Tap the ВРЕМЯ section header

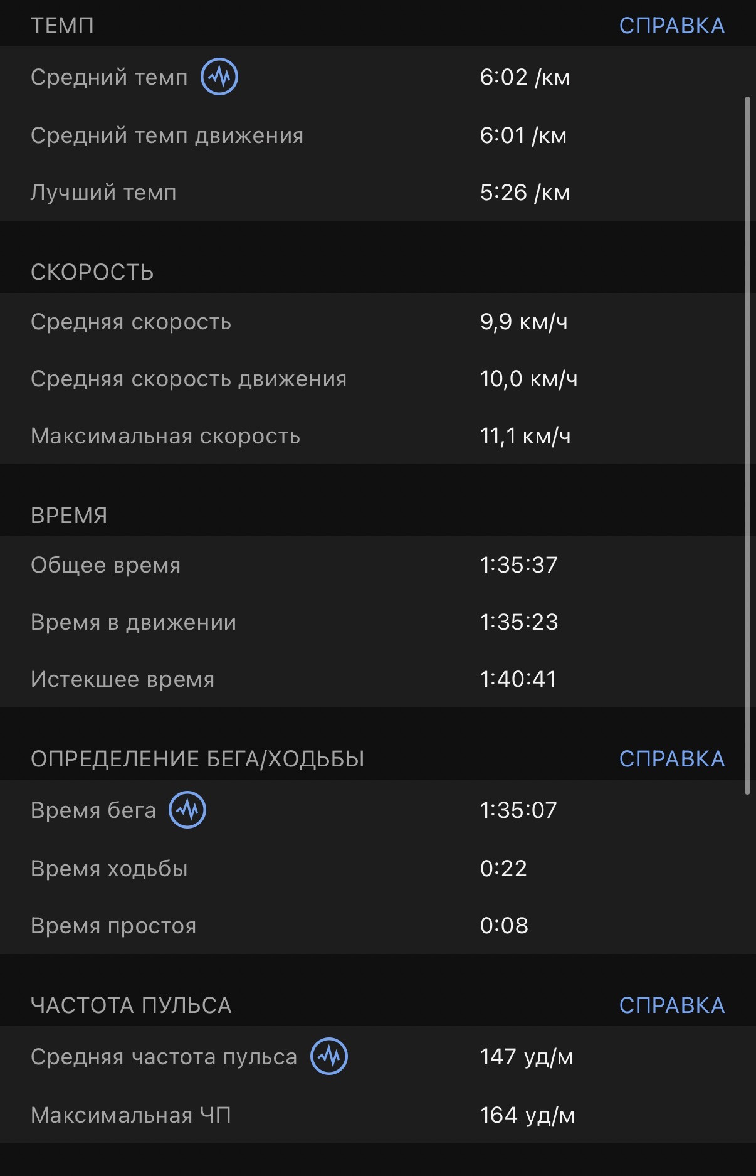[x=69, y=516]
